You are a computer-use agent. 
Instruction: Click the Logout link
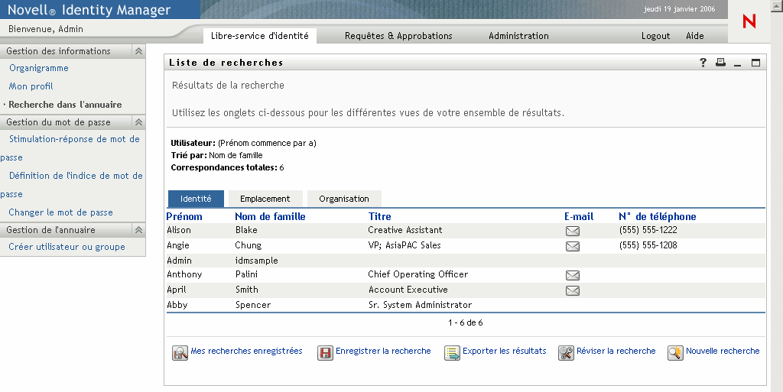[x=655, y=36]
